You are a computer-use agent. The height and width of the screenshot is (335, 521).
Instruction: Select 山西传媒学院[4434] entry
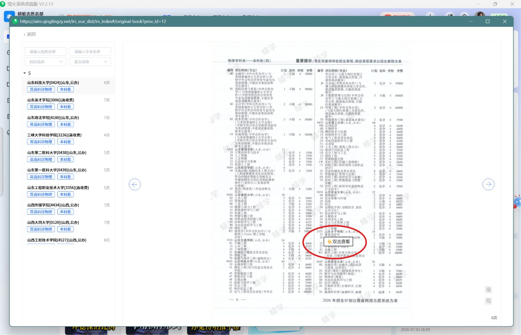pyautogui.click(x=68, y=208)
